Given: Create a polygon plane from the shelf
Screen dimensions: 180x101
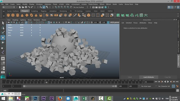Looking at the screenshot, I should pyautogui.click(x=27, y=15).
